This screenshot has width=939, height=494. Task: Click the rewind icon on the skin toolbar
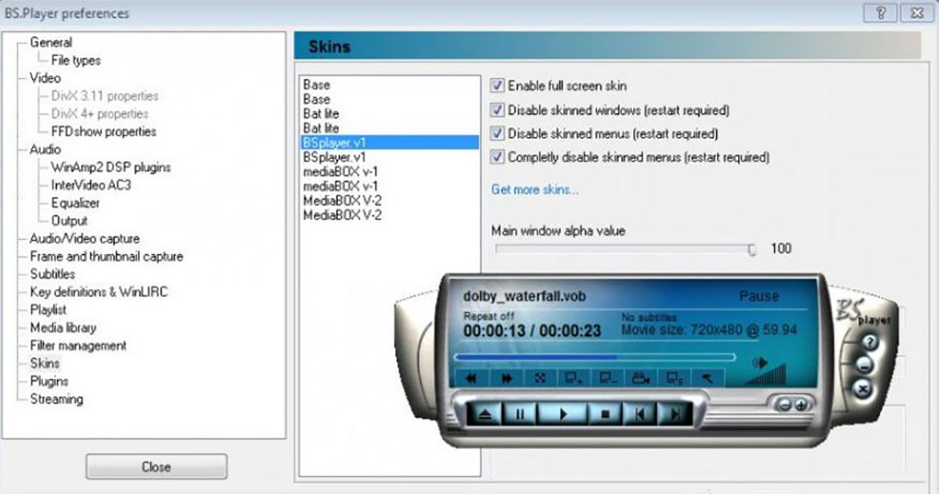point(471,378)
